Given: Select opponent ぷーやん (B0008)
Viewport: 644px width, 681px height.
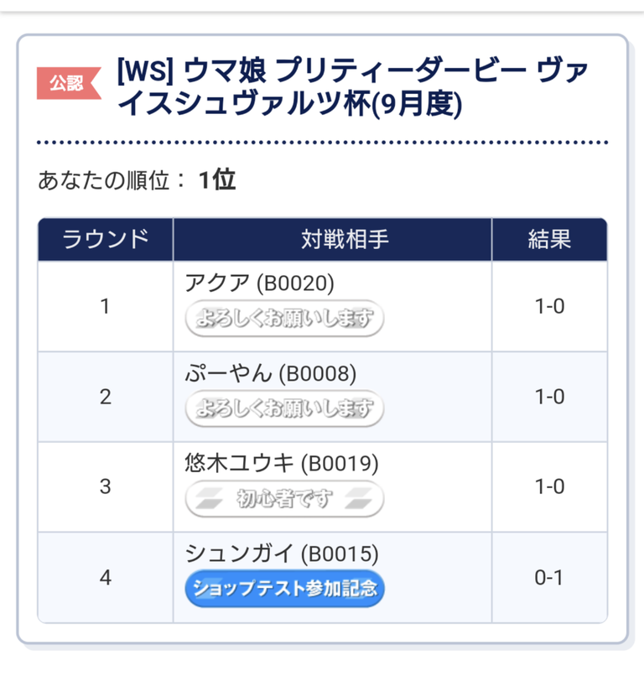Looking at the screenshot, I should point(271,373).
